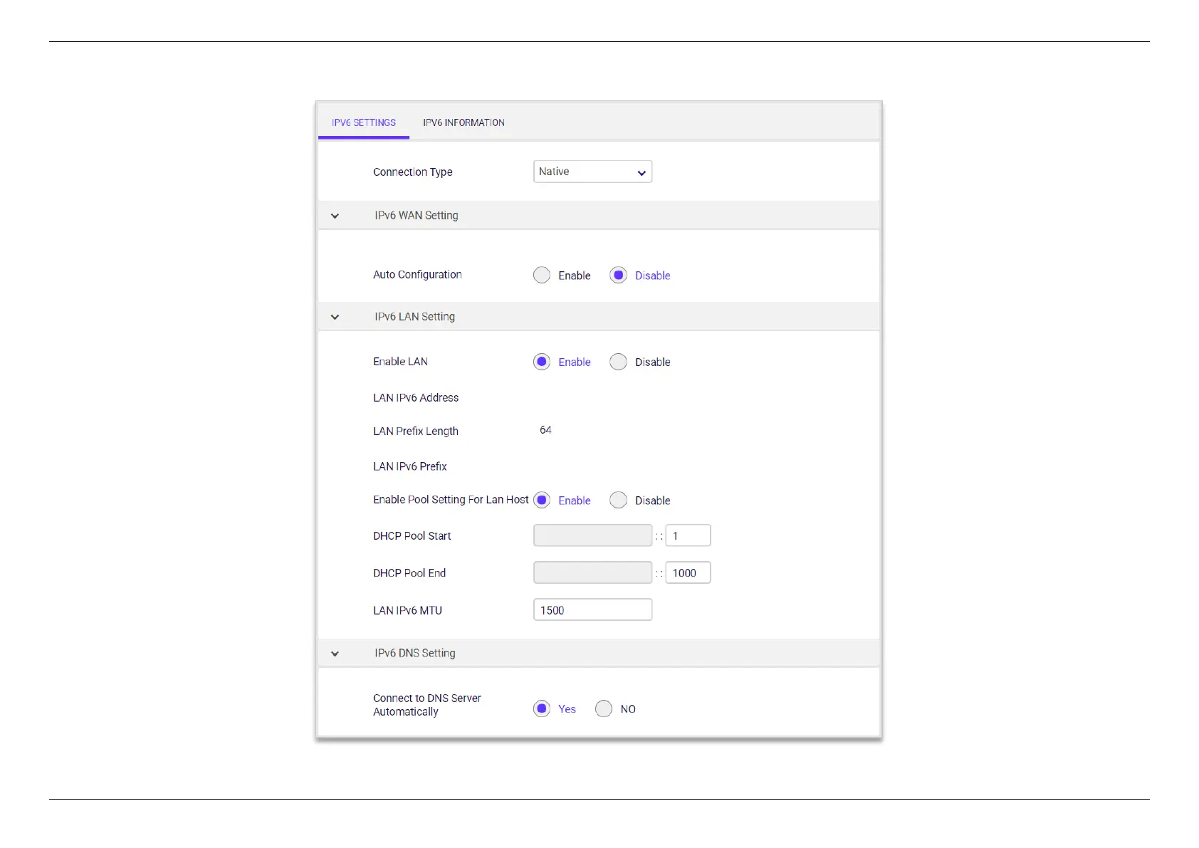Image resolution: width=1199 pixels, height=848 pixels.
Task: Choose Yes for Connect to DNS Server Automatically
Action: click(542, 708)
